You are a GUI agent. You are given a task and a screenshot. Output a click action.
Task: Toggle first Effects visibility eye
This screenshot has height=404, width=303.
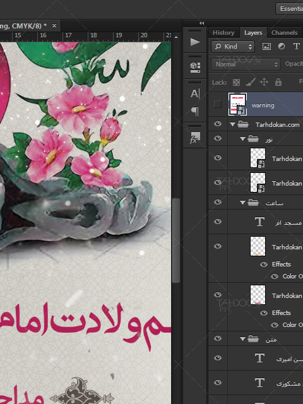point(264,264)
